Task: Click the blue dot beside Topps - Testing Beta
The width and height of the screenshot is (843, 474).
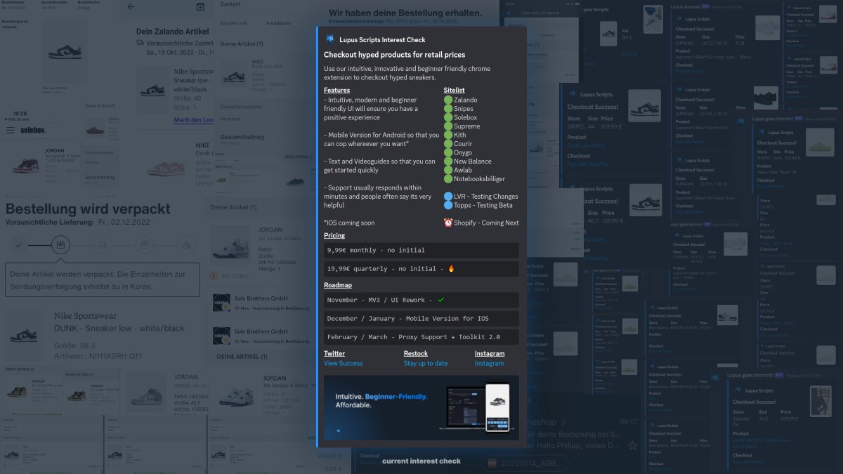Action: [x=448, y=205]
